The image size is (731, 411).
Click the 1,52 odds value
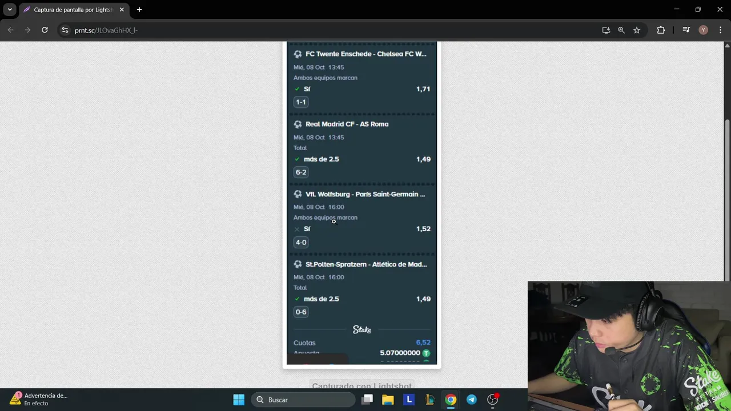coord(423,229)
